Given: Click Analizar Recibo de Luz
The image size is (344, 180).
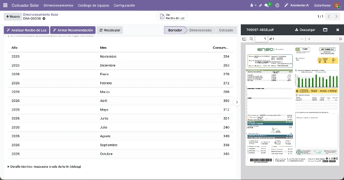Looking at the screenshot, I should 27,30.
